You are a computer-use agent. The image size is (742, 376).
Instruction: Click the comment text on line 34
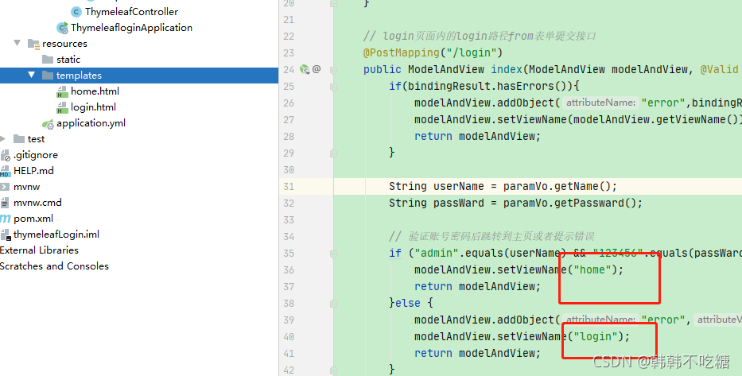tap(491, 236)
